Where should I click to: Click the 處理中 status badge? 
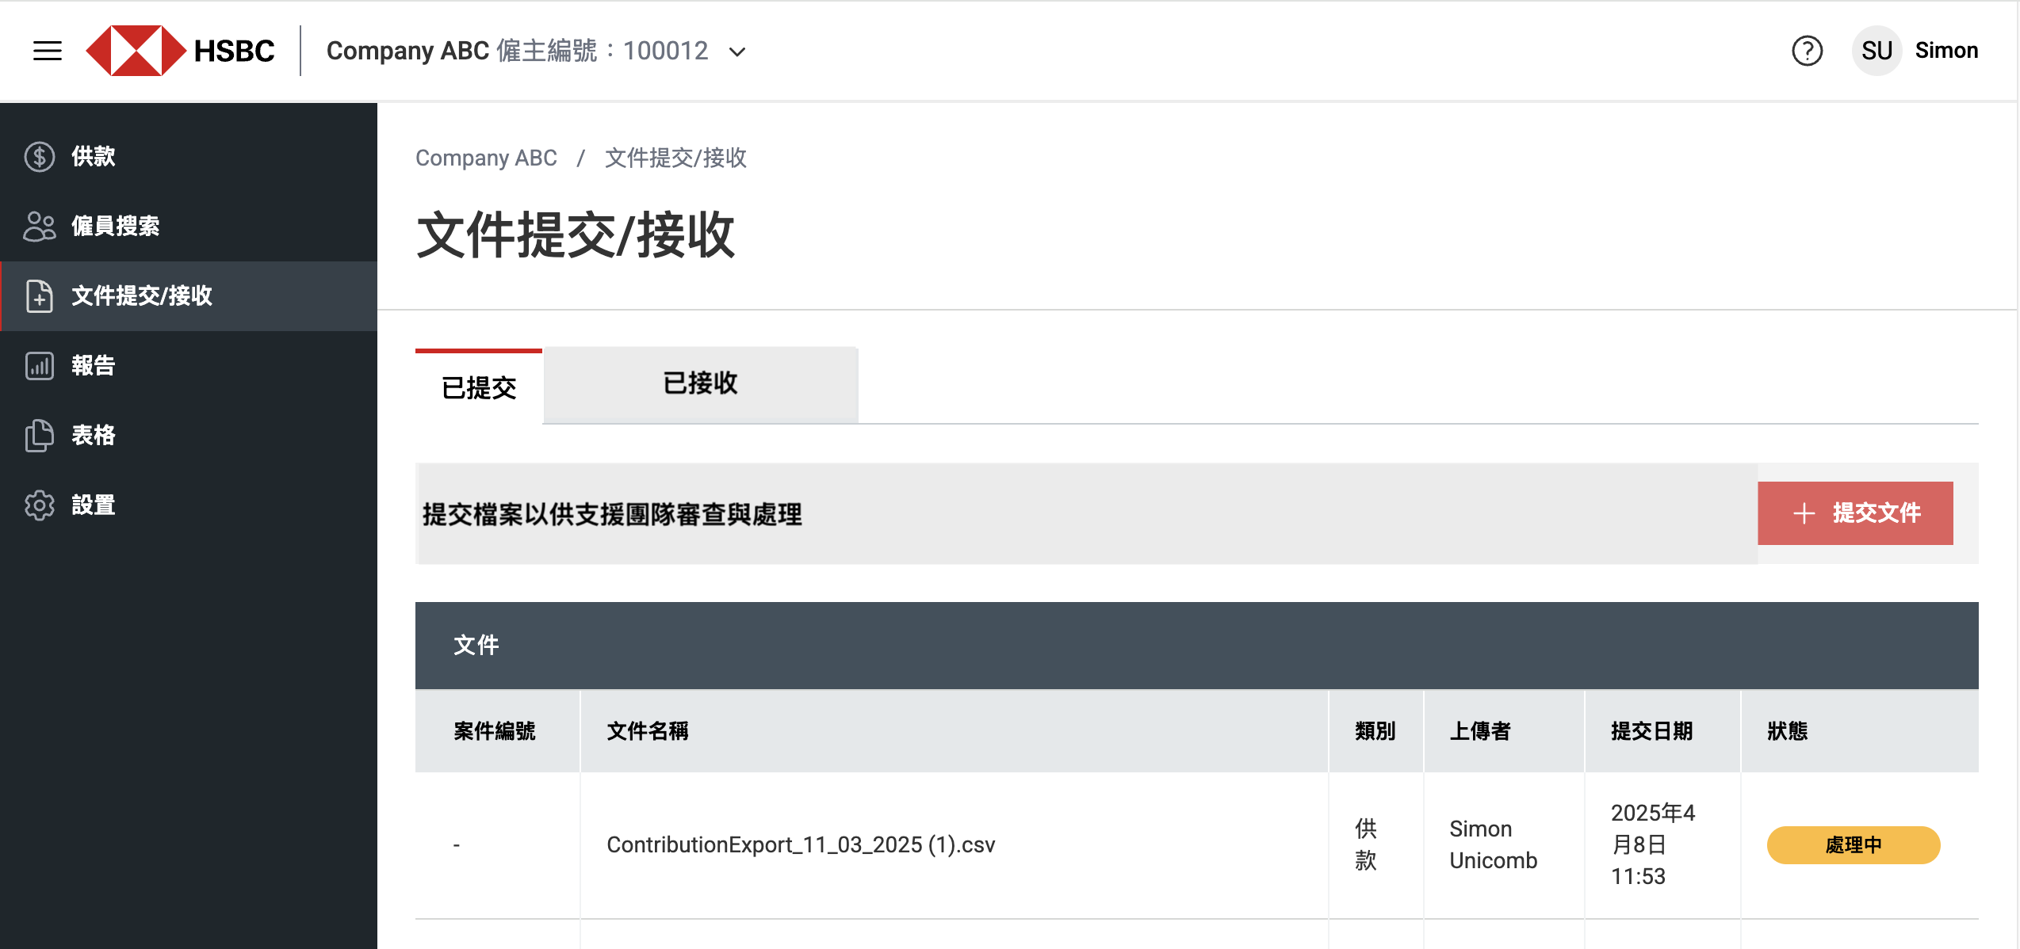click(x=1854, y=844)
